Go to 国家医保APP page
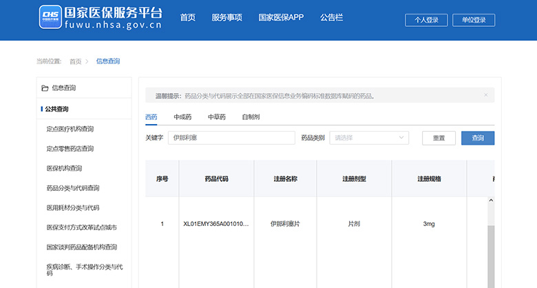 281,17
